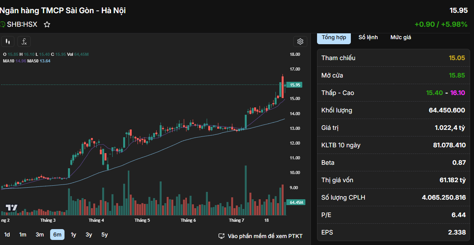The image size is (474, 245).
Task: Click the SHB:HSX ticker icon
Action: (2, 24)
